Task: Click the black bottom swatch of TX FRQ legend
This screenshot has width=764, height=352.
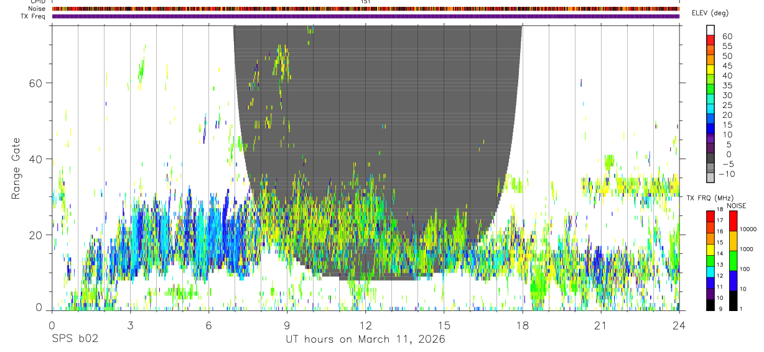Action: click(710, 305)
